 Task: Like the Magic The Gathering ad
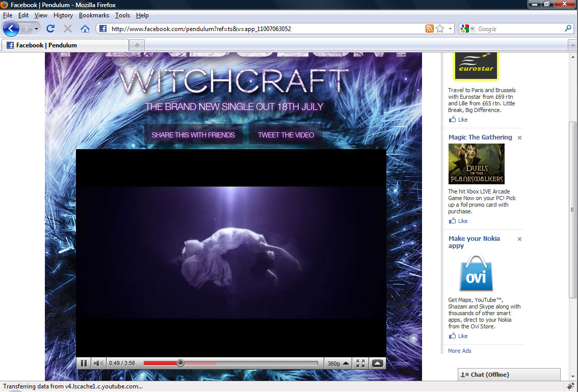(x=458, y=221)
